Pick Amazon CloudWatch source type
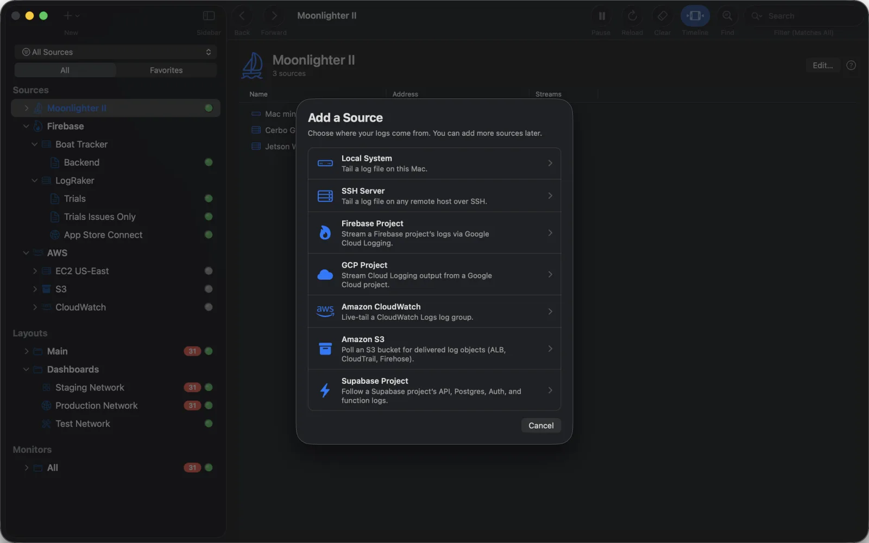The height and width of the screenshot is (543, 869). [x=434, y=312]
